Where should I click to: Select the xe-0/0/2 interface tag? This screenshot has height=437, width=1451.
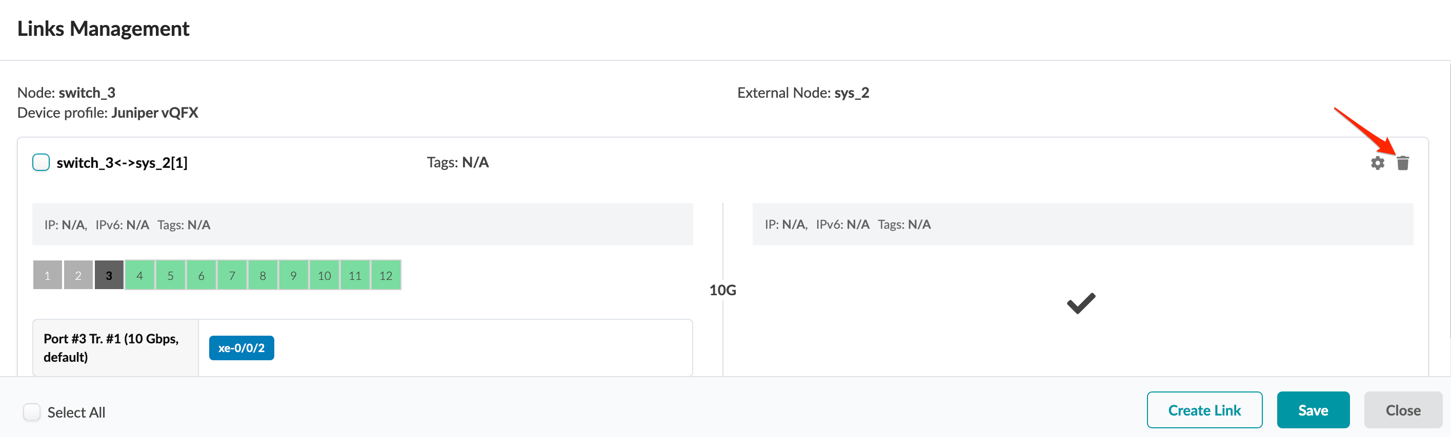pyautogui.click(x=241, y=348)
